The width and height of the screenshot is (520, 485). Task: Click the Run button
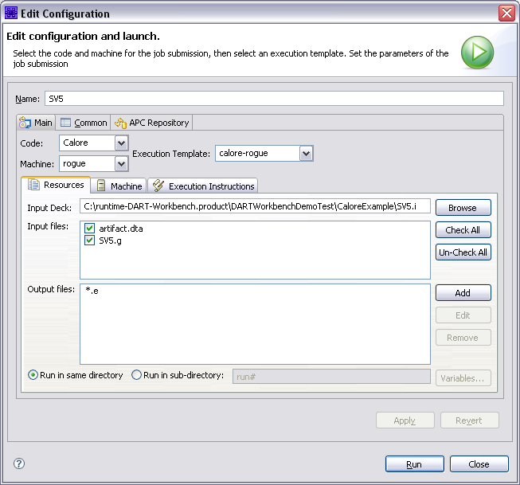tap(415, 464)
